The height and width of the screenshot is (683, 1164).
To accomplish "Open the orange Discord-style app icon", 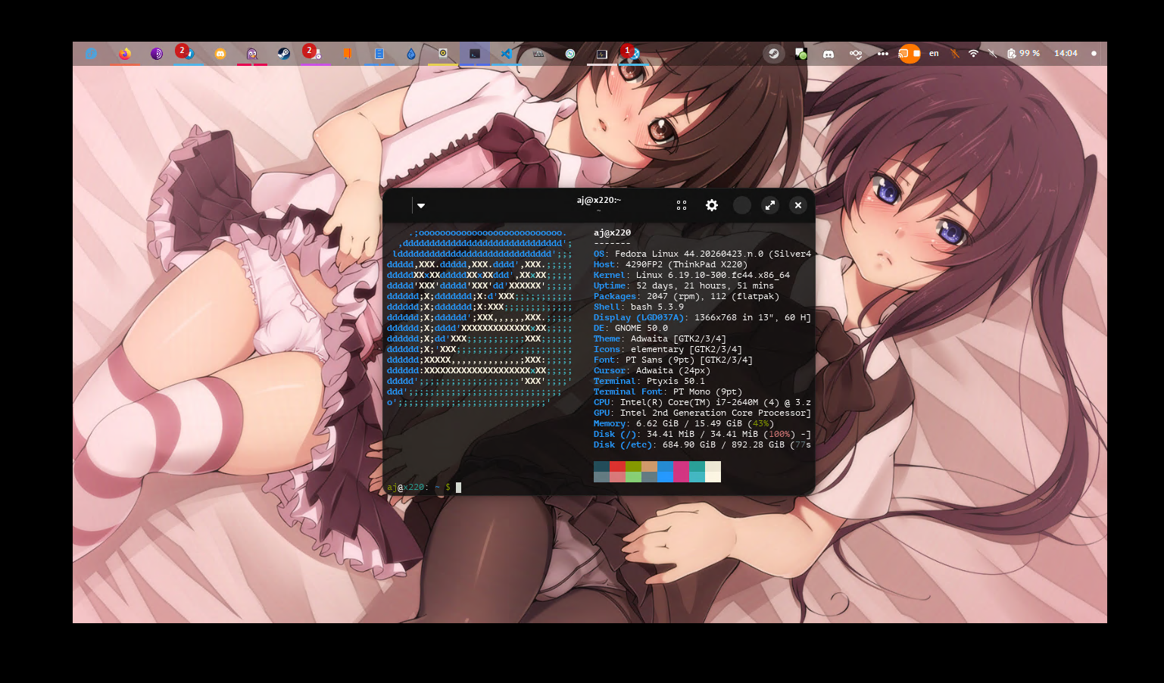I will pos(220,54).
